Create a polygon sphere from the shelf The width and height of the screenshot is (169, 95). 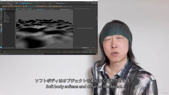coord(3,6)
